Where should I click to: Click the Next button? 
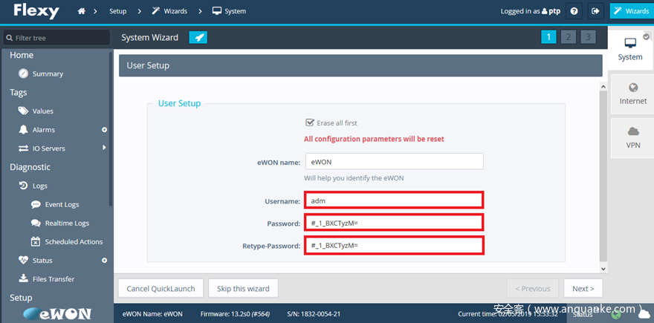click(583, 288)
